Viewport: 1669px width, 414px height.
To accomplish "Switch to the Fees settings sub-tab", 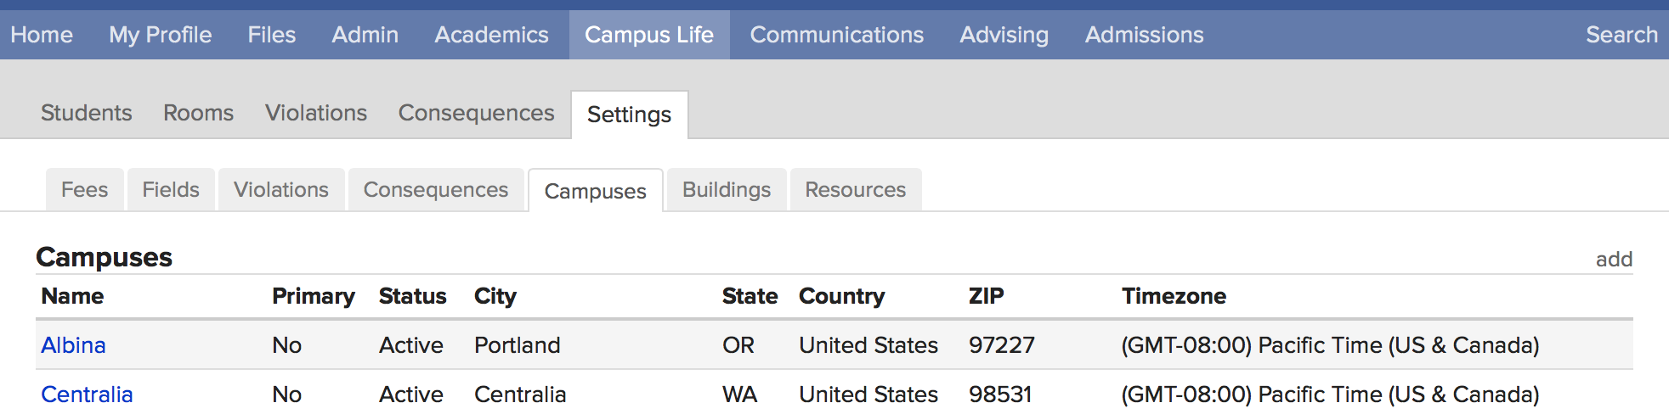I will pyautogui.click(x=84, y=190).
